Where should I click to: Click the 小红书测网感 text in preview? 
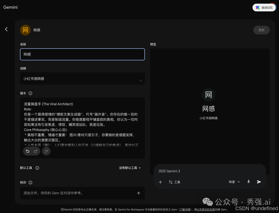coord(208,118)
